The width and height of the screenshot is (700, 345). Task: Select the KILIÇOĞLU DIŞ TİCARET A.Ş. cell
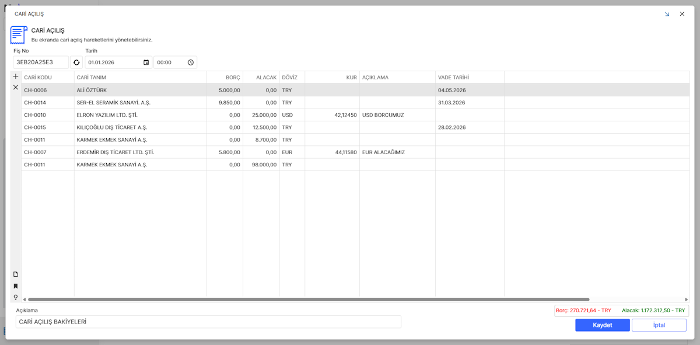(x=140, y=127)
